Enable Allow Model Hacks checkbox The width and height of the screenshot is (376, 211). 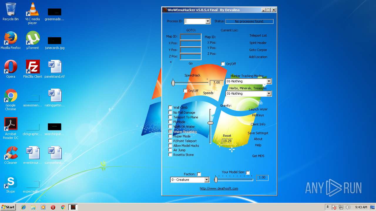click(170, 145)
